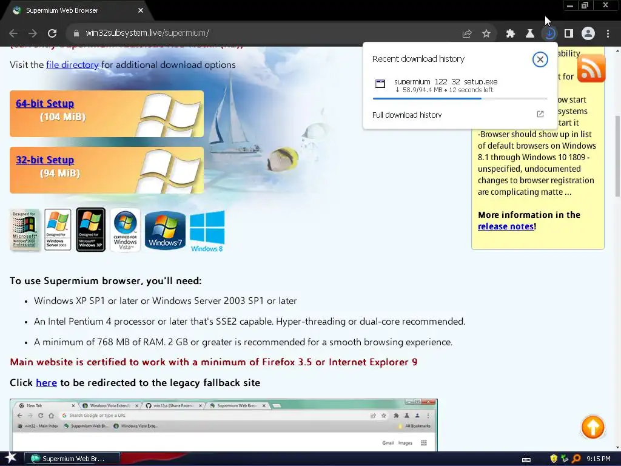This screenshot has height=466, width=621.
Task: Click the Windows XP badge
Action: pos(91,230)
